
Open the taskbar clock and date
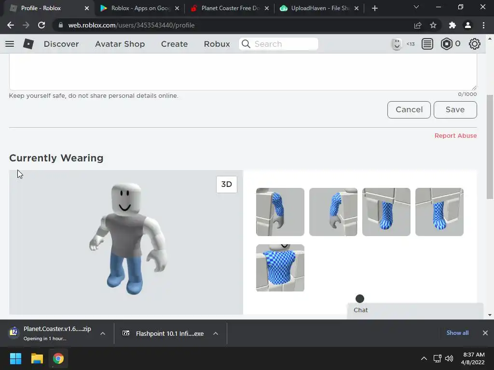click(x=473, y=358)
